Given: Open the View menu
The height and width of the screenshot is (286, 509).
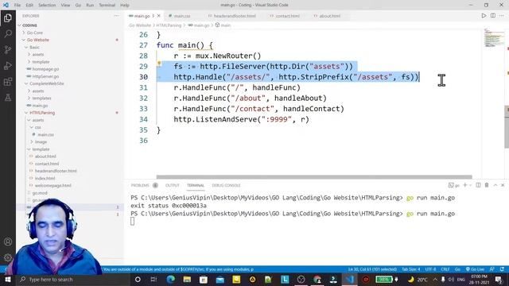Looking at the screenshot, I should click(x=65, y=5).
